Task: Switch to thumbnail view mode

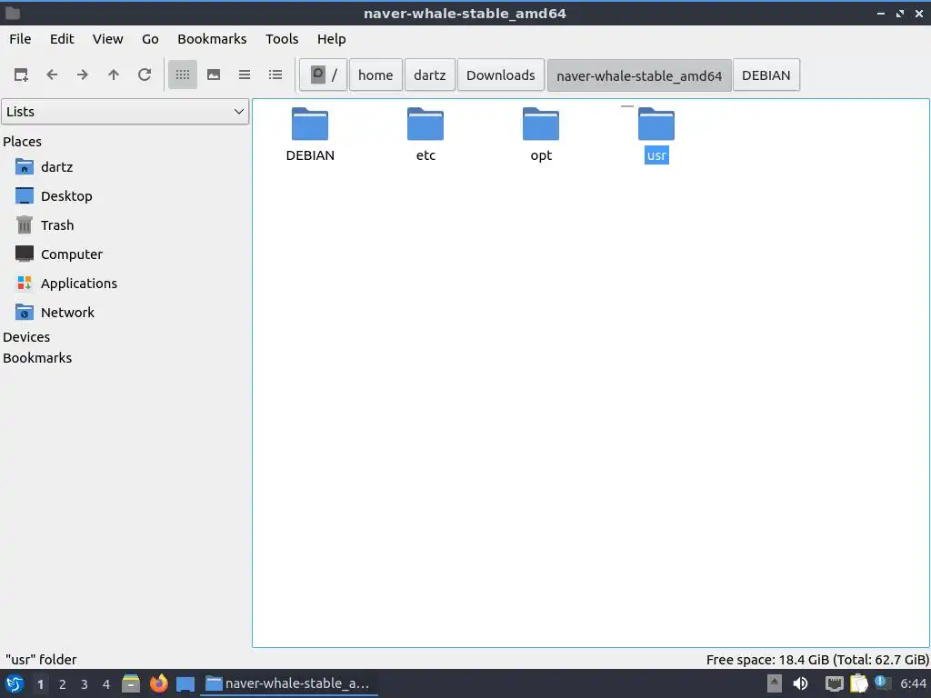Action: point(213,75)
